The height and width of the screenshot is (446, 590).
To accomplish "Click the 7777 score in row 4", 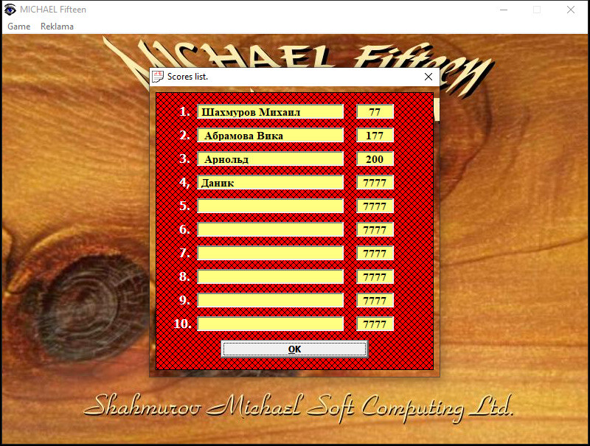I will click(x=375, y=182).
